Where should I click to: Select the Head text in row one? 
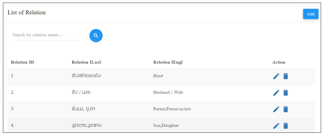tap(158, 76)
